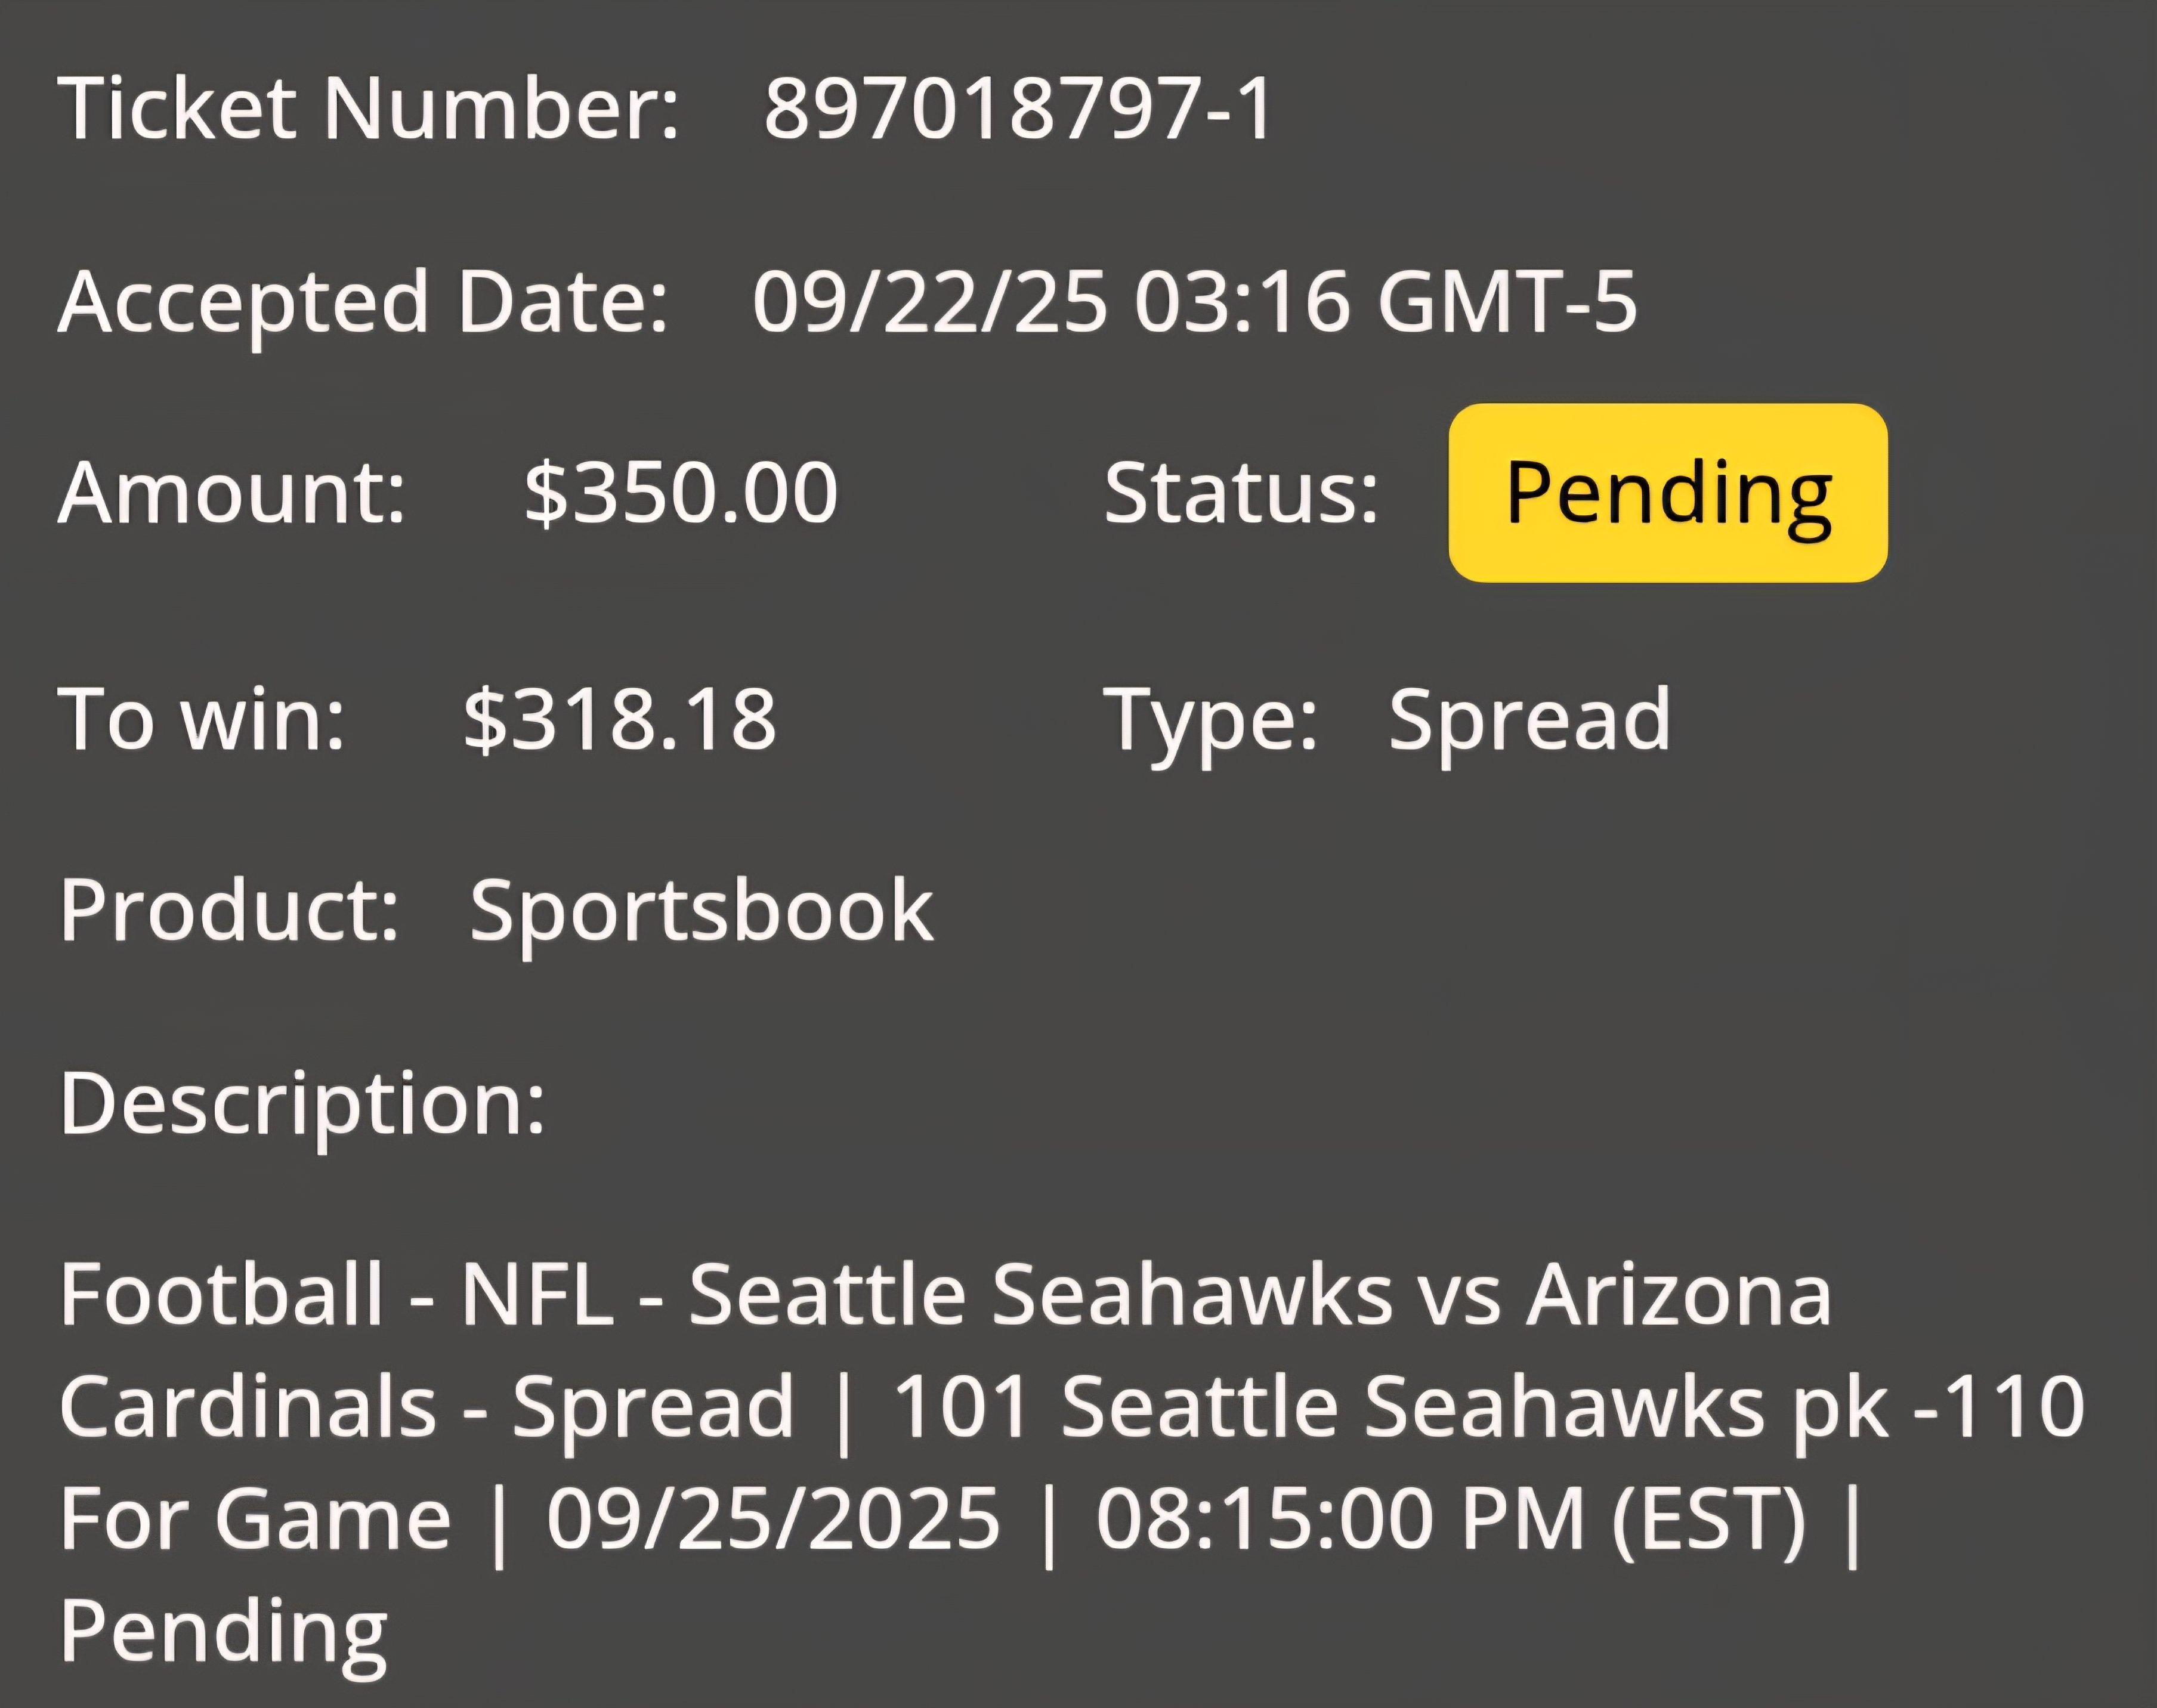Viewport: 2157px width, 1708px height.
Task: Click the Product label
Action: (229, 911)
